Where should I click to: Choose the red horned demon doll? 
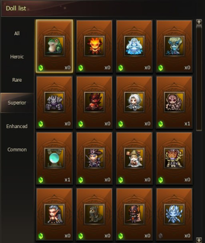coord(94,102)
